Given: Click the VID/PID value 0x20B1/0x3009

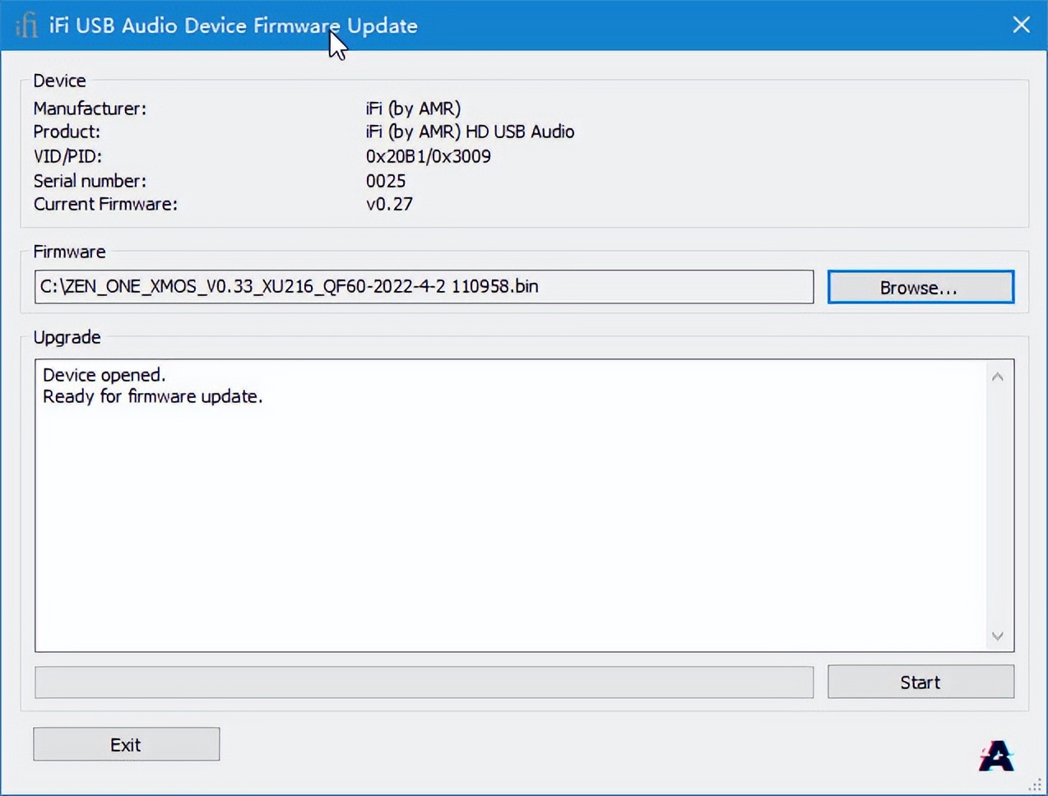Looking at the screenshot, I should tap(428, 156).
